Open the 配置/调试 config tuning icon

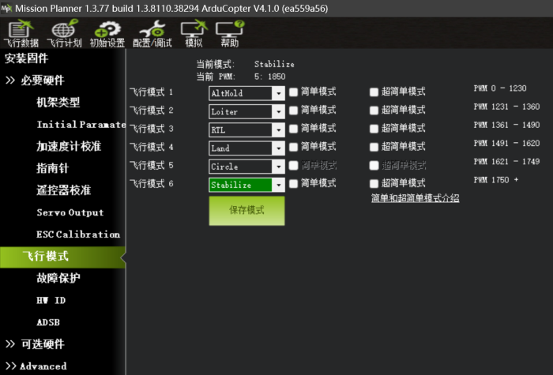pyautogui.click(x=152, y=33)
